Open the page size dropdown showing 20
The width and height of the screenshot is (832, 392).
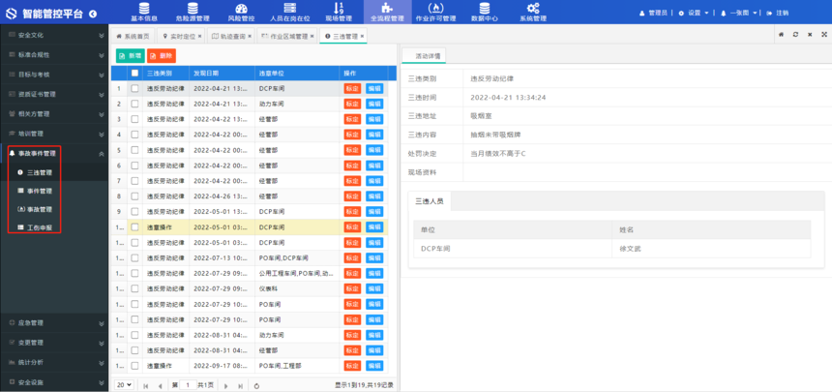coord(124,385)
